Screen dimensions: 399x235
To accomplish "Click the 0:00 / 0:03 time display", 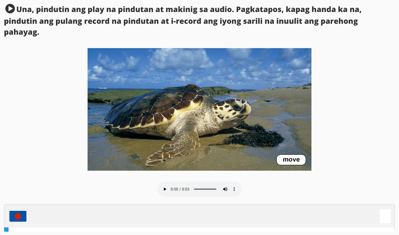I will [x=180, y=189].
